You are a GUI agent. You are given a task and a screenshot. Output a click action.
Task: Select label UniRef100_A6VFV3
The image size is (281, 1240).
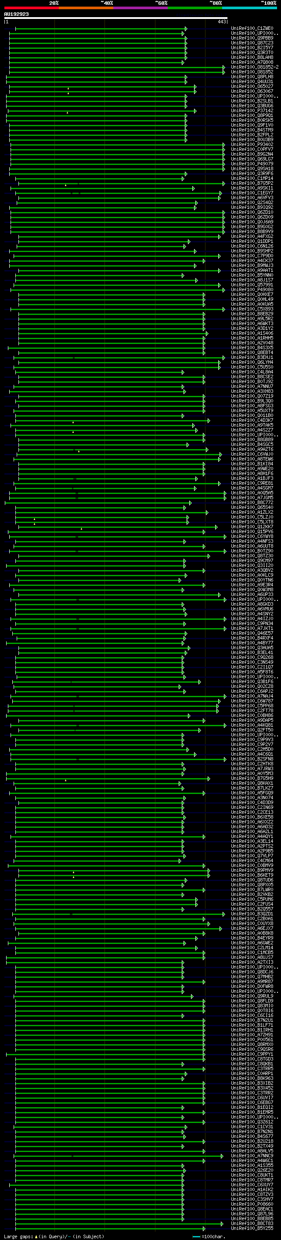click(x=252, y=198)
